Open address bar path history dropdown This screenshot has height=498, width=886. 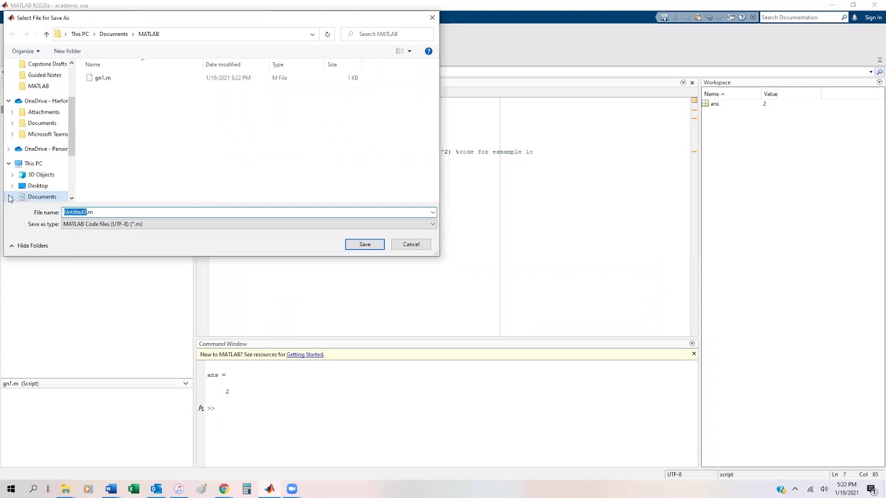(312, 34)
